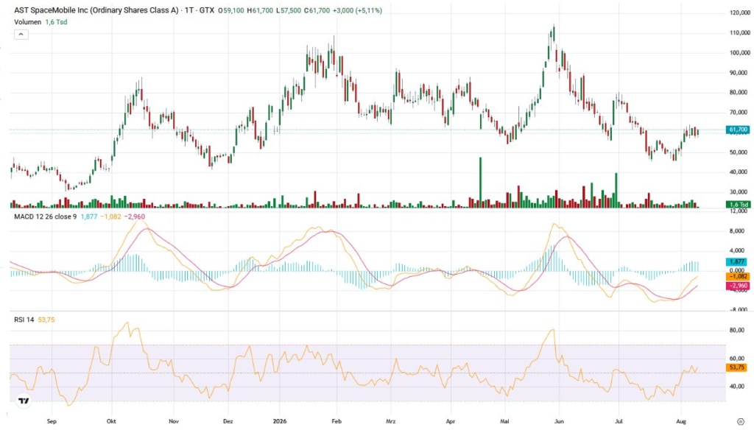Screen dimensions: 754x430
Task: Select the Okt label on time axis
Action: point(111,421)
